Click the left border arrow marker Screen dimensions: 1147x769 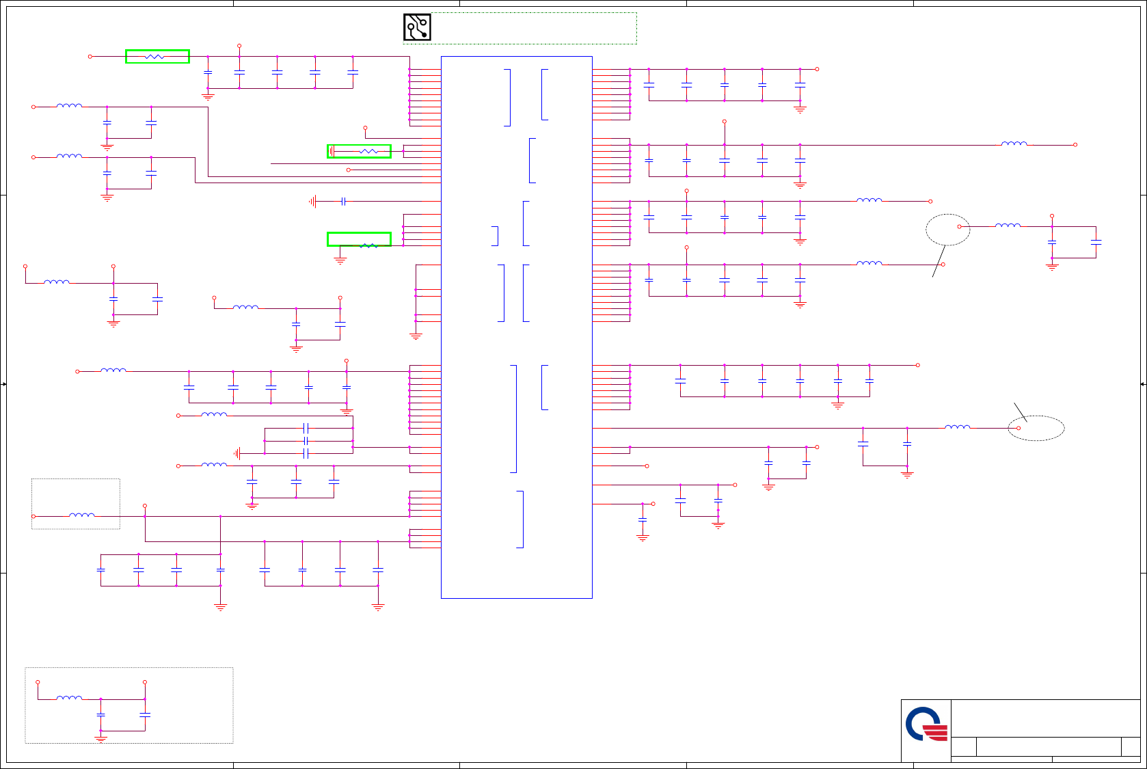3,384
